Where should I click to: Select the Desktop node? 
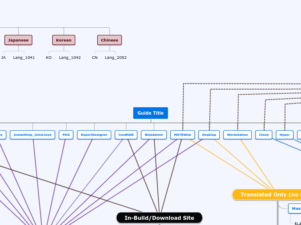click(x=209, y=135)
